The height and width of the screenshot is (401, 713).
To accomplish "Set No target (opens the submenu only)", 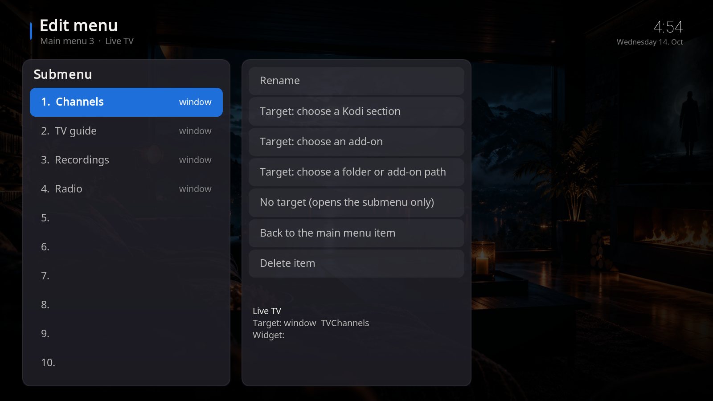I will coord(356,202).
